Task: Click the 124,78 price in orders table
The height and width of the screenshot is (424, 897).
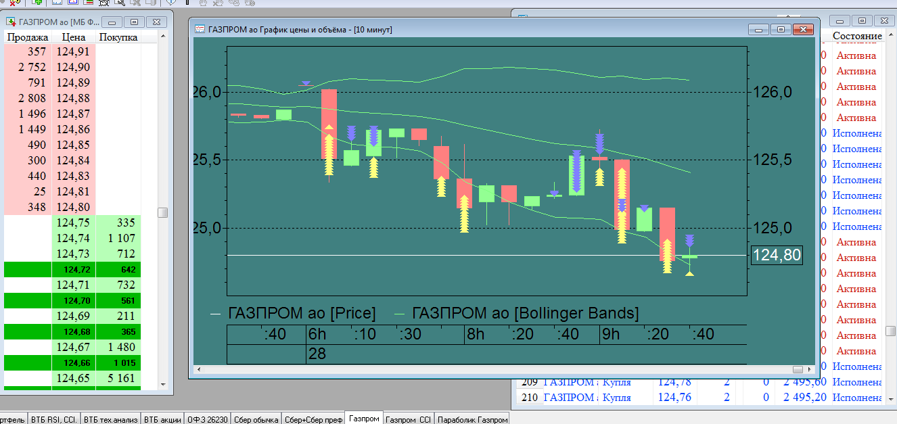Action: (674, 382)
